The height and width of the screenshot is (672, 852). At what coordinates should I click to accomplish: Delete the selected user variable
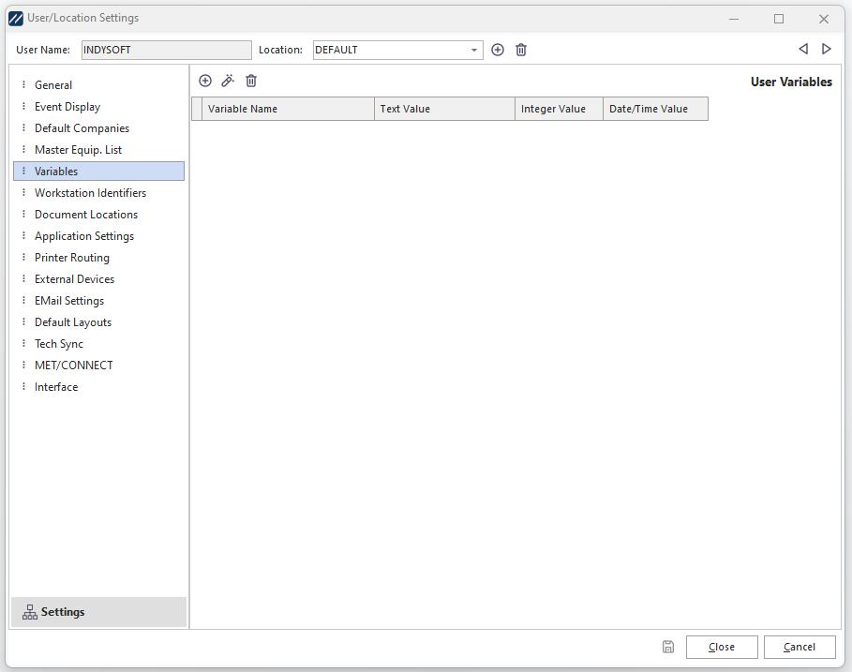250,81
